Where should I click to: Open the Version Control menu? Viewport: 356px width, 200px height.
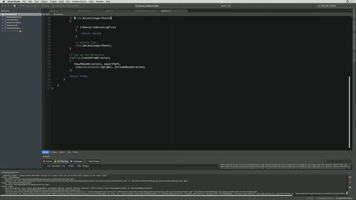tap(79, 1)
